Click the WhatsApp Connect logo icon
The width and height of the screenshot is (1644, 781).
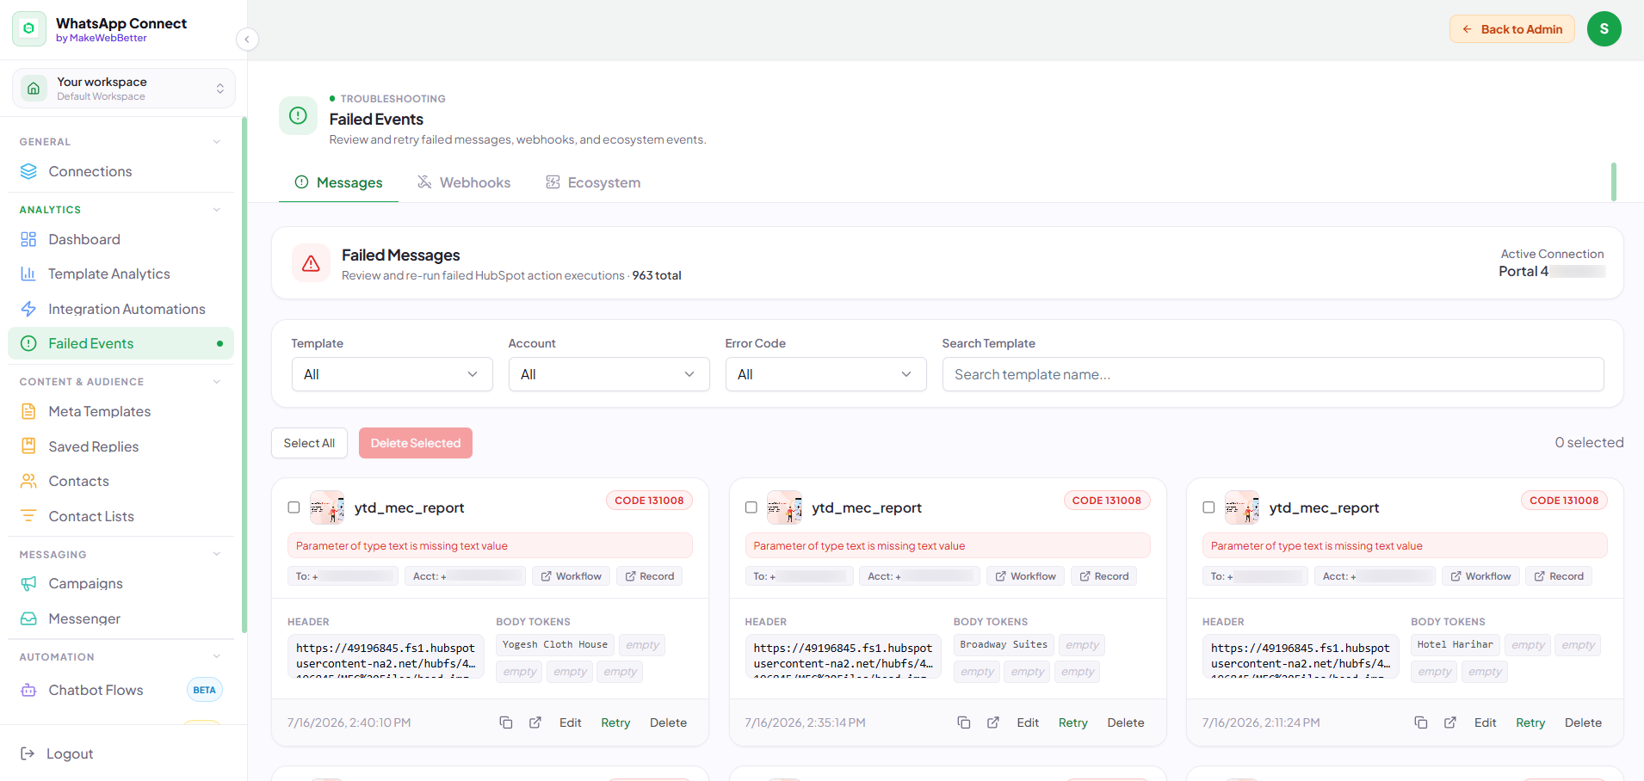29,29
